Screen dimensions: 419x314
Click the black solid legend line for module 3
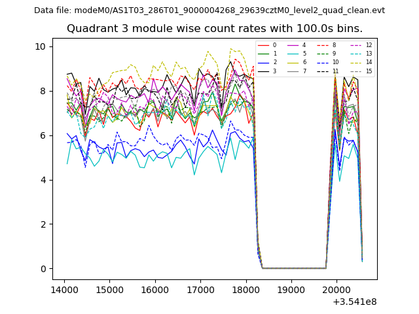(x=263, y=71)
